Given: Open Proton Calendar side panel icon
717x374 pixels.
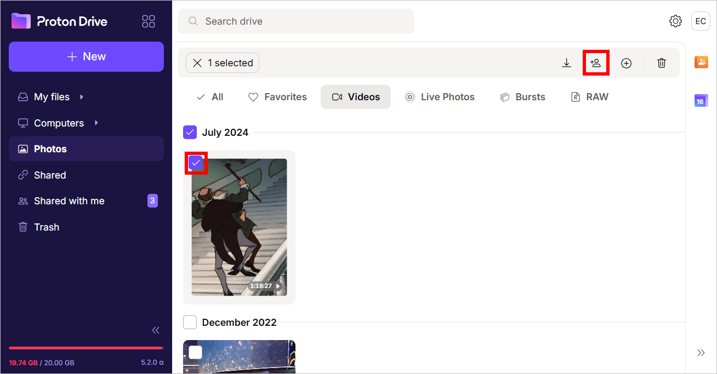Looking at the screenshot, I should pyautogui.click(x=701, y=100).
